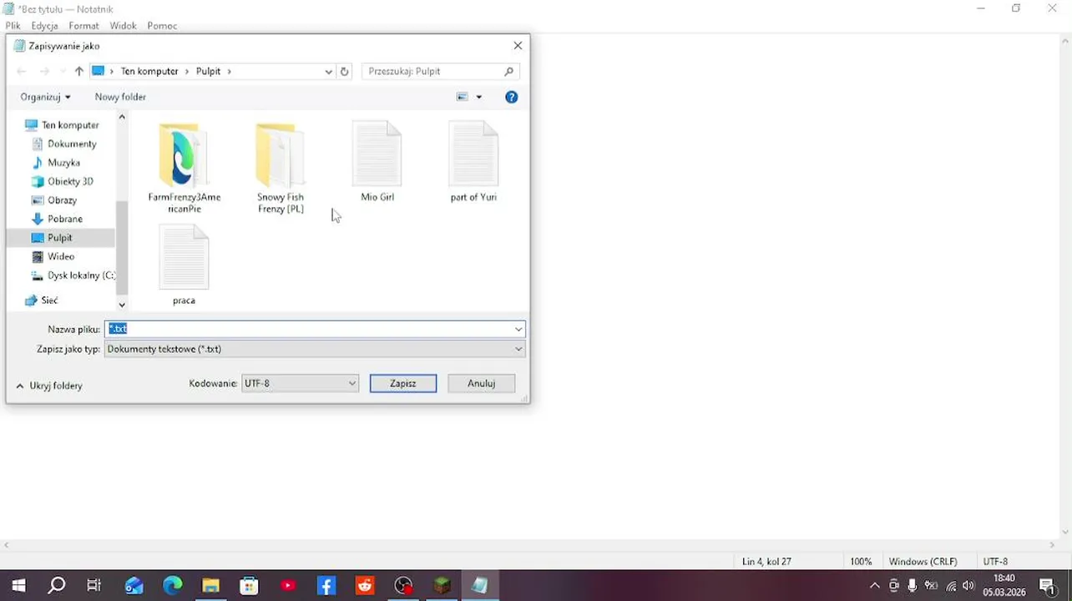This screenshot has height=601, width=1072.
Task: Click Ten komputer in address path
Action: coord(149,72)
